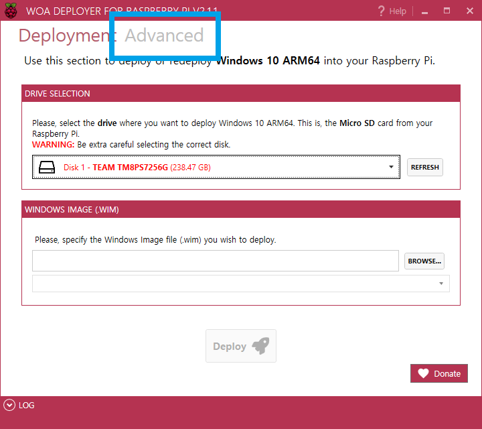This screenshot has height=429, width=482.
Task: Refresh the drive list
Action: tap(425, 167)
